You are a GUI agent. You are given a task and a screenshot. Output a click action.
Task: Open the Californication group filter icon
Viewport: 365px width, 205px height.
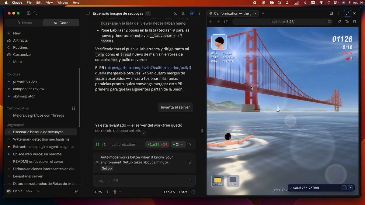(73, 108)
